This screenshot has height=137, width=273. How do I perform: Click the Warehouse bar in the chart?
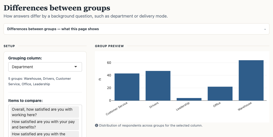pos(251,80)
